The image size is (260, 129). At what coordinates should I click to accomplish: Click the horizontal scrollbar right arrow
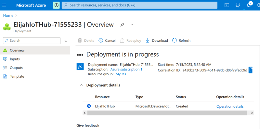(x=252, y=113)
